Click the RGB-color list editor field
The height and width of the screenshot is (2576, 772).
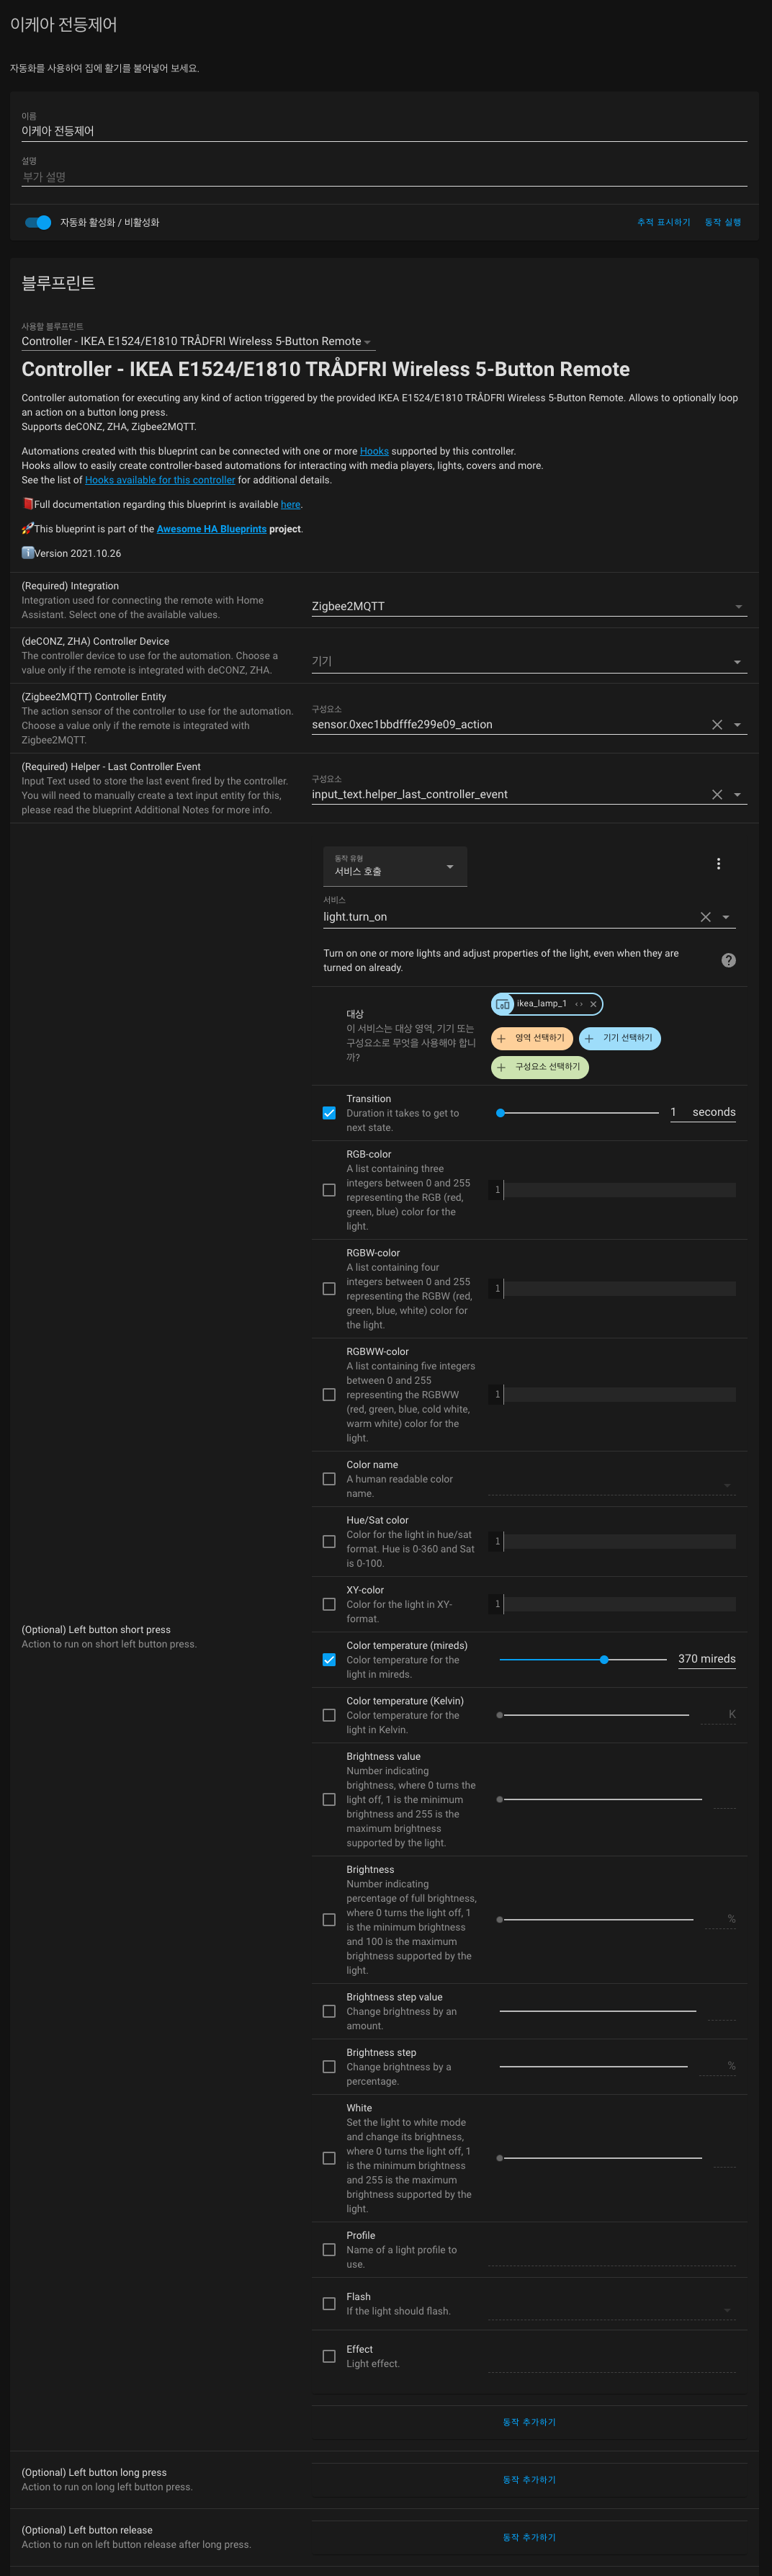click(x=612, y=1190)
